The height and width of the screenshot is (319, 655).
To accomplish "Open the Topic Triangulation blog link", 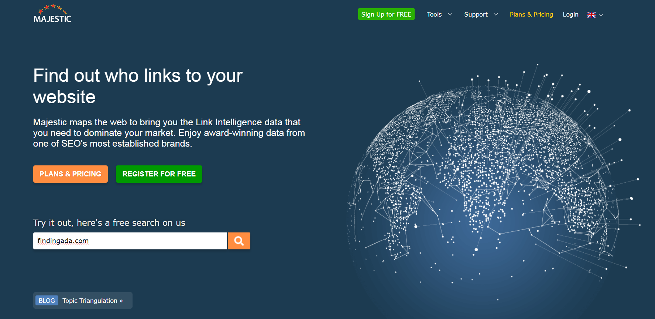I will click(93, 301).
